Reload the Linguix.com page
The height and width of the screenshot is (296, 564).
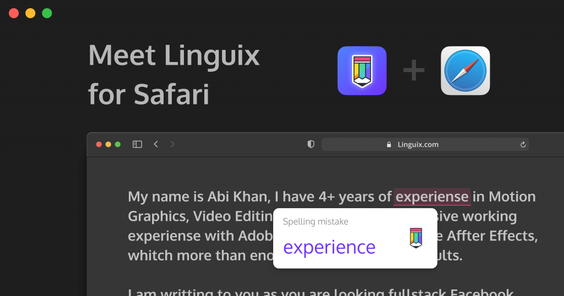pyautogui.click(x=523, y=145)
